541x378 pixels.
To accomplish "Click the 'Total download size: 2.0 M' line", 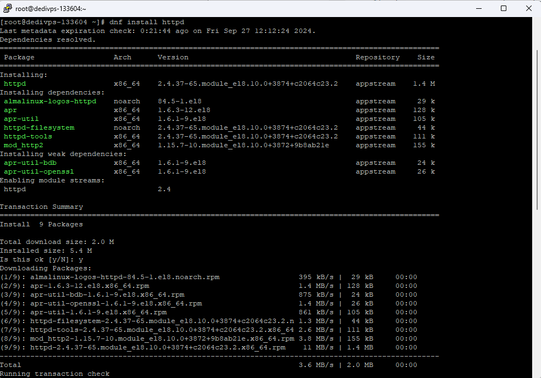I will (57, 242).
